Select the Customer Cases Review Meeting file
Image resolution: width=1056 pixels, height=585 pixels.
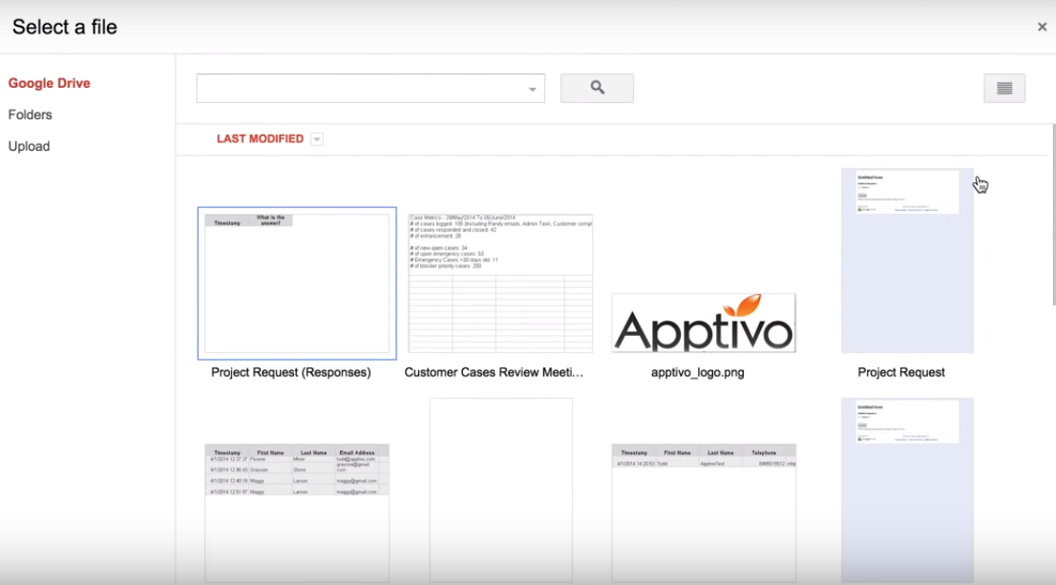point(500,281)
